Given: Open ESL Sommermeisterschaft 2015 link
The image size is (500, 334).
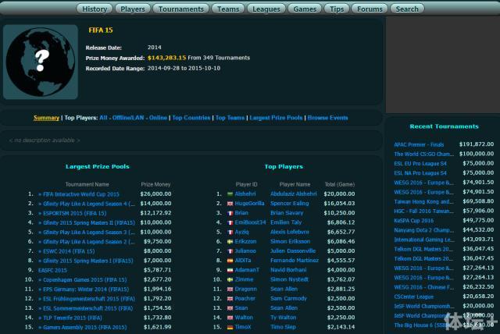Looking at the screenshot, I should [88, 308].
